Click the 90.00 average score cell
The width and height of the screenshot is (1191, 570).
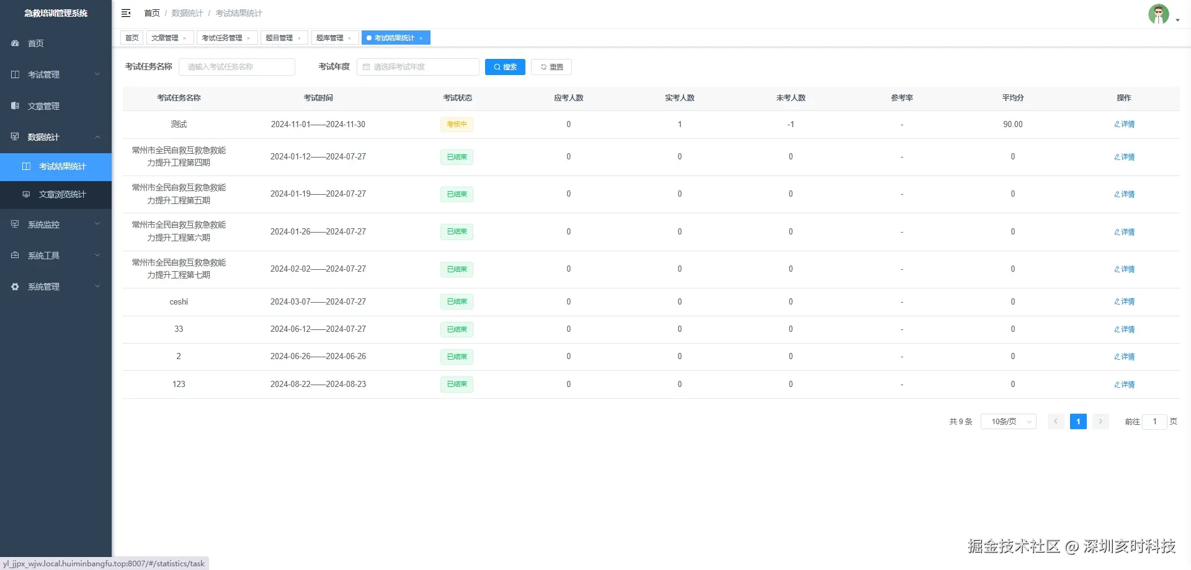[1013, 125]
